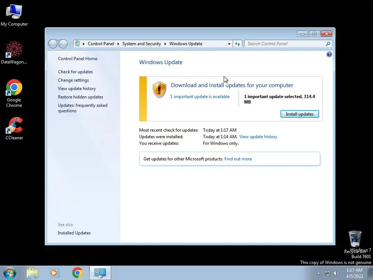Minimize the Windows Update window
The image size is (373, 280).
pos(302,34)
